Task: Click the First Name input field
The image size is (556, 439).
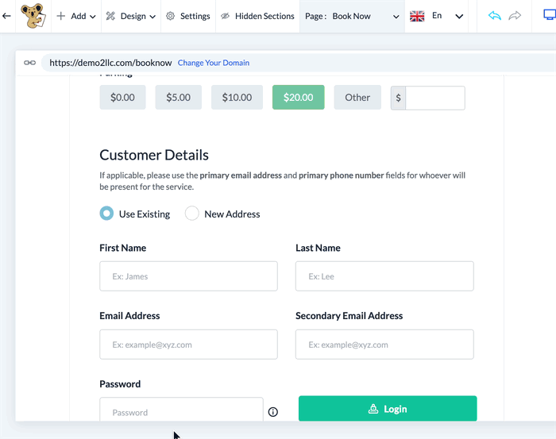Action: coord(188,276)
